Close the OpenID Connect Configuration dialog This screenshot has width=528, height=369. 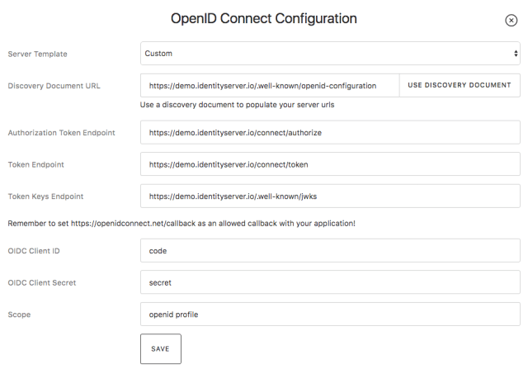[511, 21]
